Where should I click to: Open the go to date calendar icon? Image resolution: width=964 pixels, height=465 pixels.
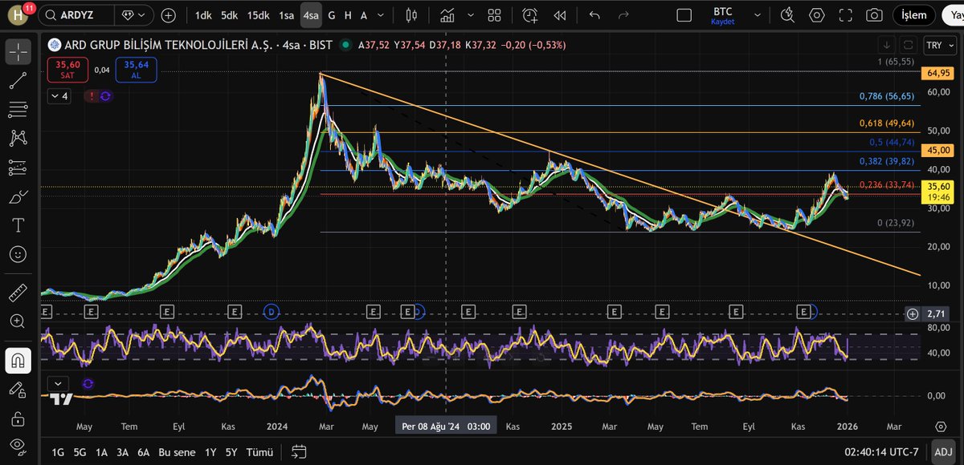(x=299, y=452)
